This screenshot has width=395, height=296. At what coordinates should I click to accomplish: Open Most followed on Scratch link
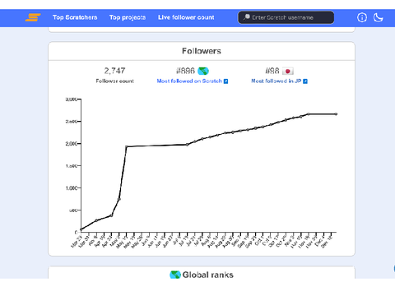tap(189, 81)
